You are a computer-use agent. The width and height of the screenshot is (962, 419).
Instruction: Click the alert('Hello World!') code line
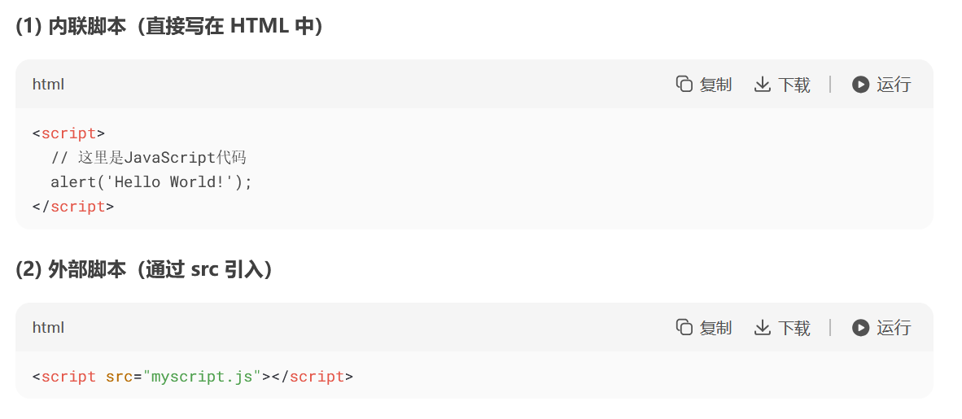coord(151,182)
